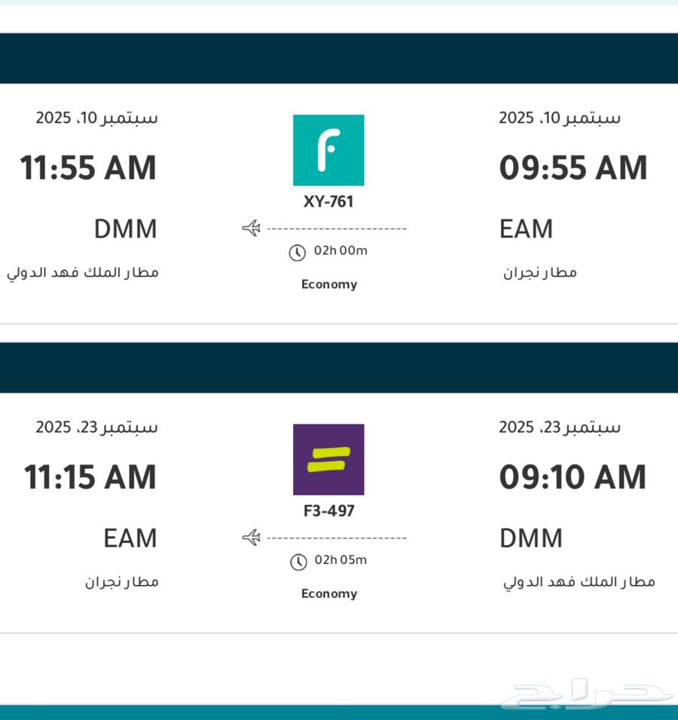Click the flight number F3-497 link
Image resolution: width=678 pixels, height=720 pixels.
tap(329, 510)
